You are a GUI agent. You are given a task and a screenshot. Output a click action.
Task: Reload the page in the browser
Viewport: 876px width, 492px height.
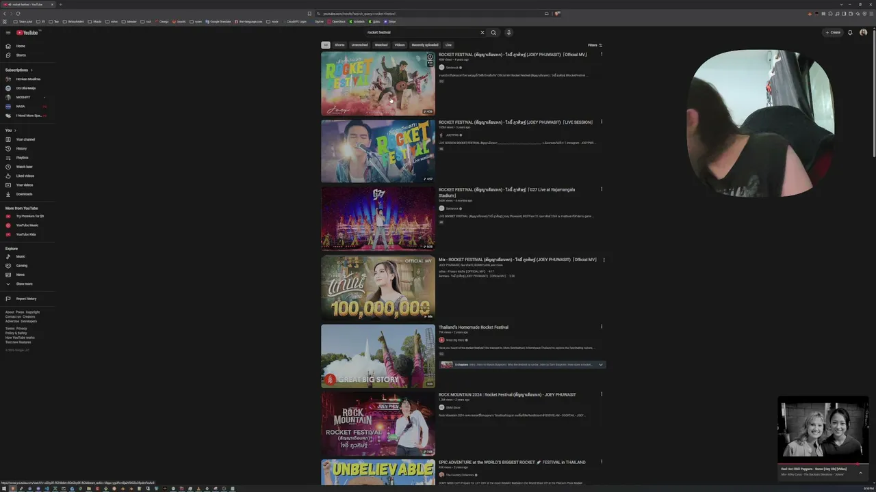click(x=18, y=14)
